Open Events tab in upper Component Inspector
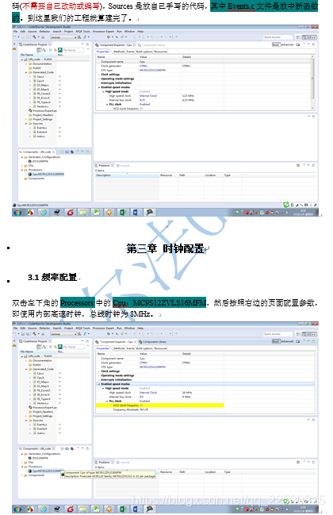Screen dimensions: 333x515 130,52
